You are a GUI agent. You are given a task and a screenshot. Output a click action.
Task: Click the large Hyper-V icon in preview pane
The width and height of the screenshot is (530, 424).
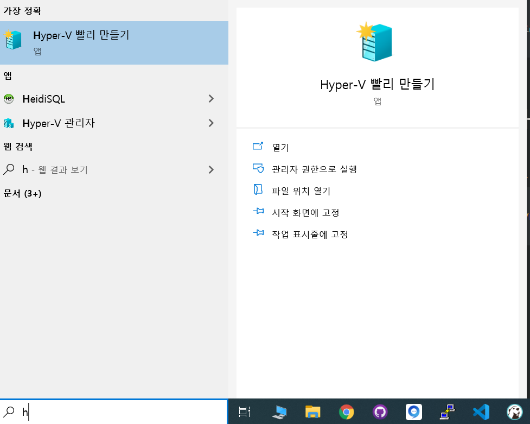pos(374,42)
